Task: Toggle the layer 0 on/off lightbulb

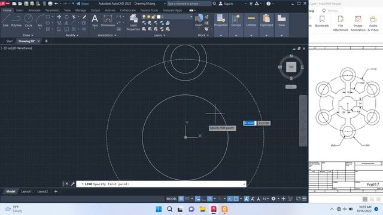Action: [144, 17]
